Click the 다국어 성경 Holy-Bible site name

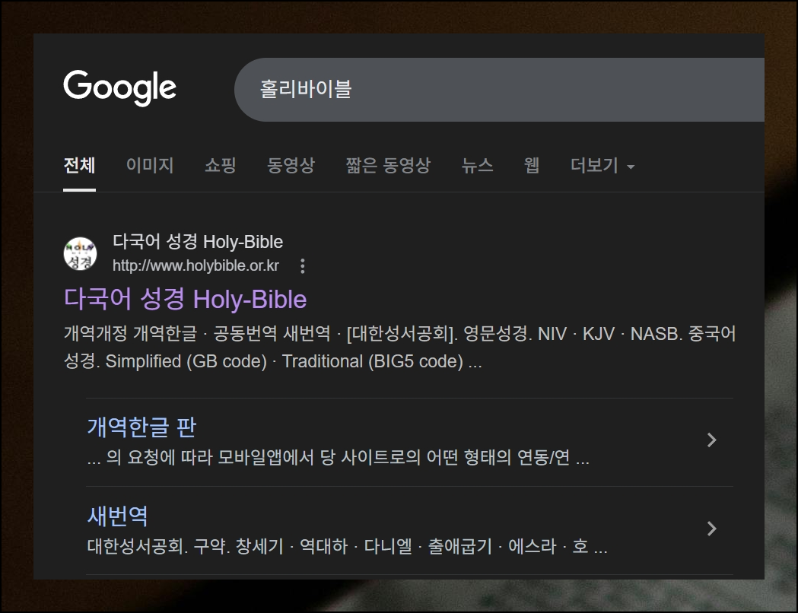coord(198,242)
